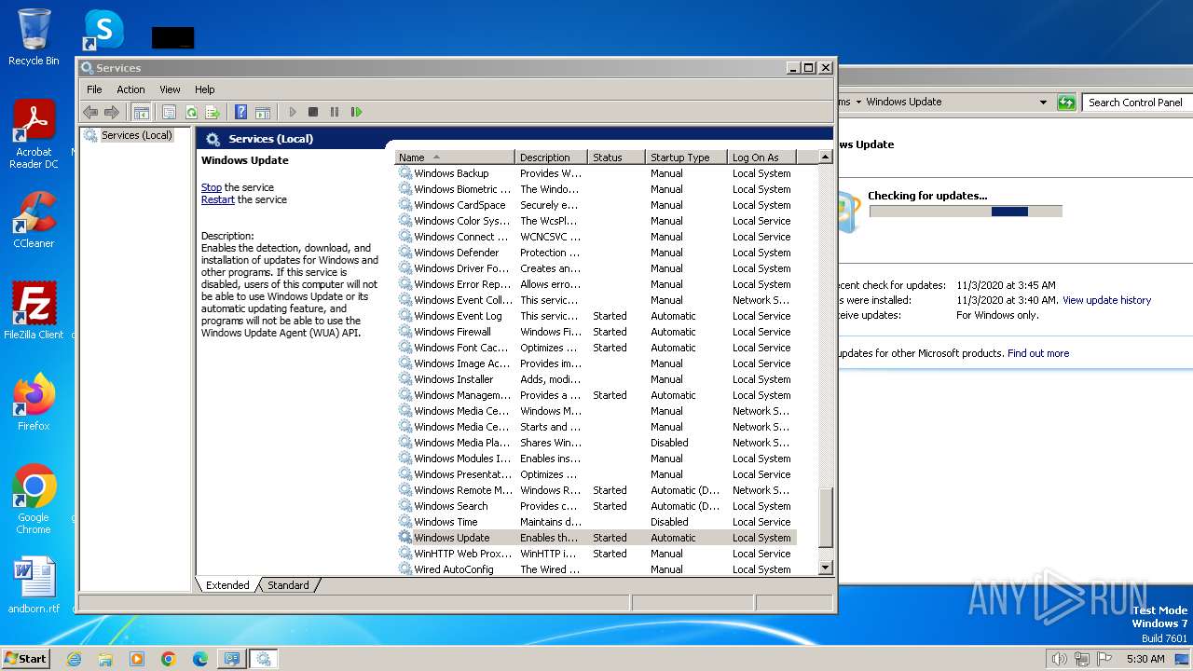Open Help via blue question-mark icon
Image resolution: width=1193 pixels, height=671 pixels.
point(241,112)
